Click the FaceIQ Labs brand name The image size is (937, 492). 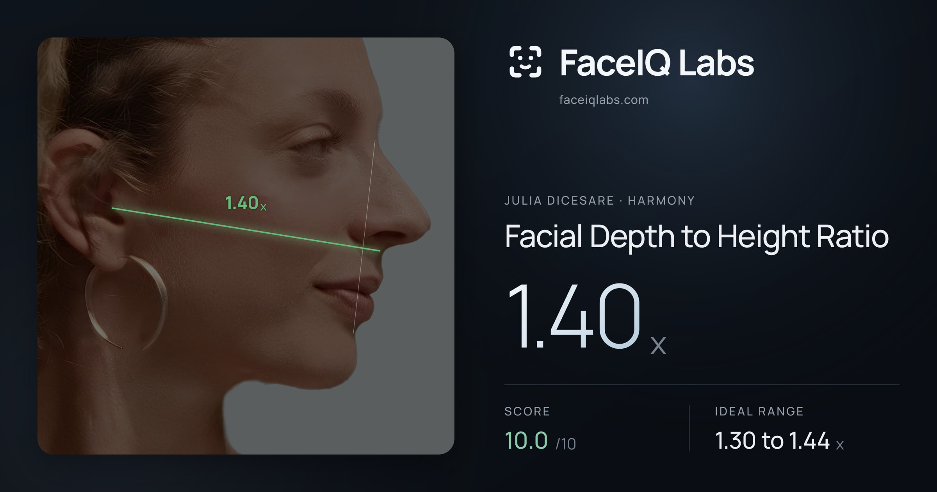[x=657, y=62]
